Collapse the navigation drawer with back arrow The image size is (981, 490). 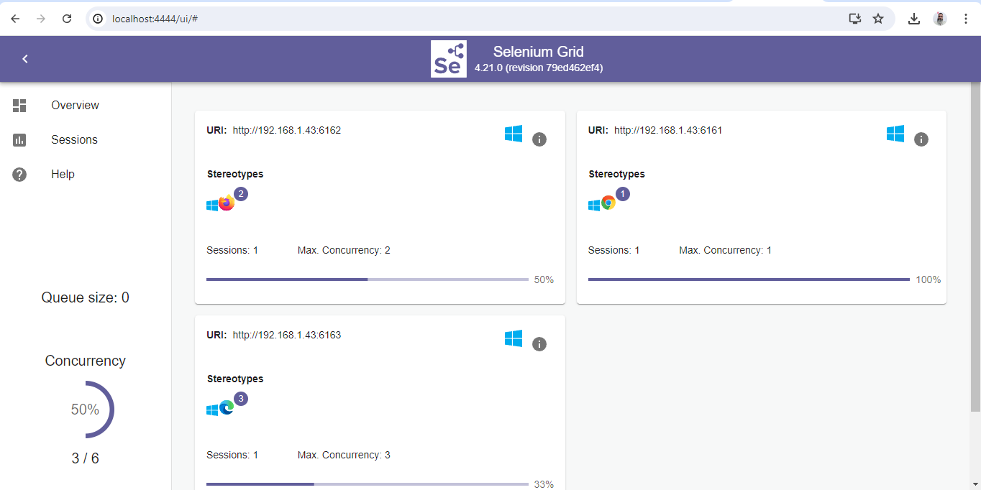[x=24, y=58]
